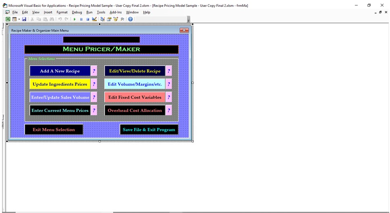
Task: Click the ? help beside Enter Current Menu Prices
Action: tap(94, 110)
